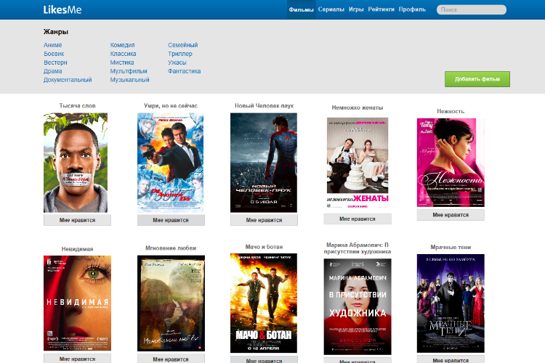Open the Профиль menu item
The width and height of the screenshot is (545, 363).
tap(412, 9)
